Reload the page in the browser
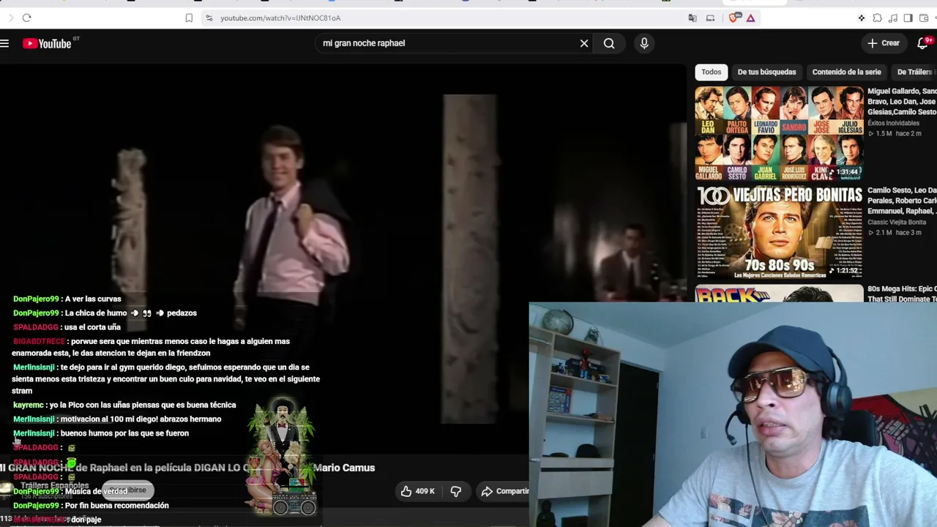 coord(26,18)
